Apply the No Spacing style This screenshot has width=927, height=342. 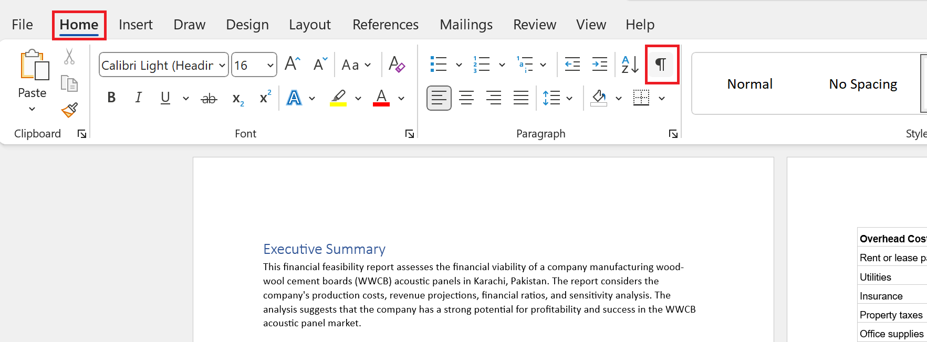[862, 84]
